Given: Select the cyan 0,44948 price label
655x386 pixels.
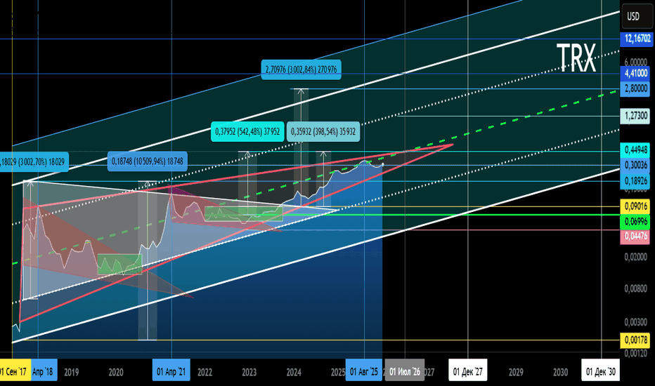Looking at the screenshot, I should coord(636,149).
